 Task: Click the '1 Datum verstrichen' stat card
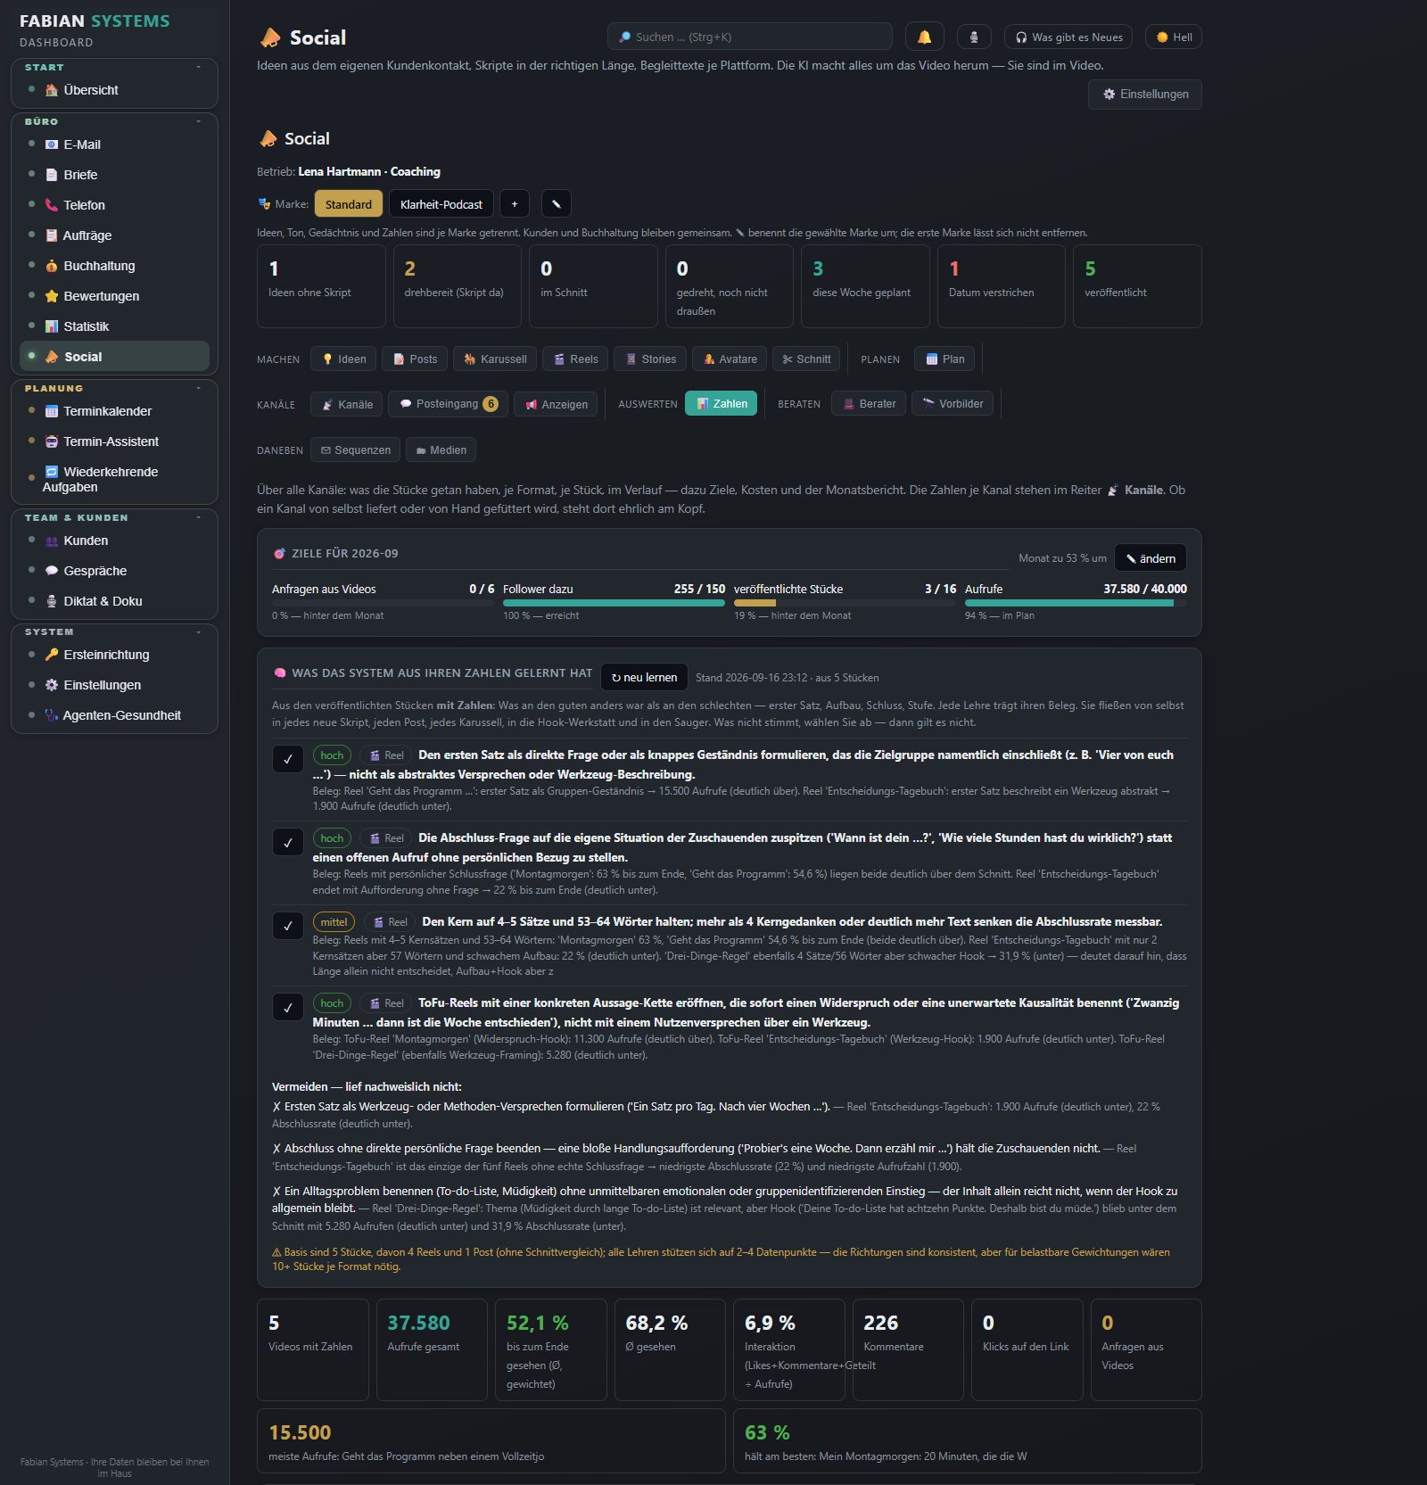[1001, 286]
